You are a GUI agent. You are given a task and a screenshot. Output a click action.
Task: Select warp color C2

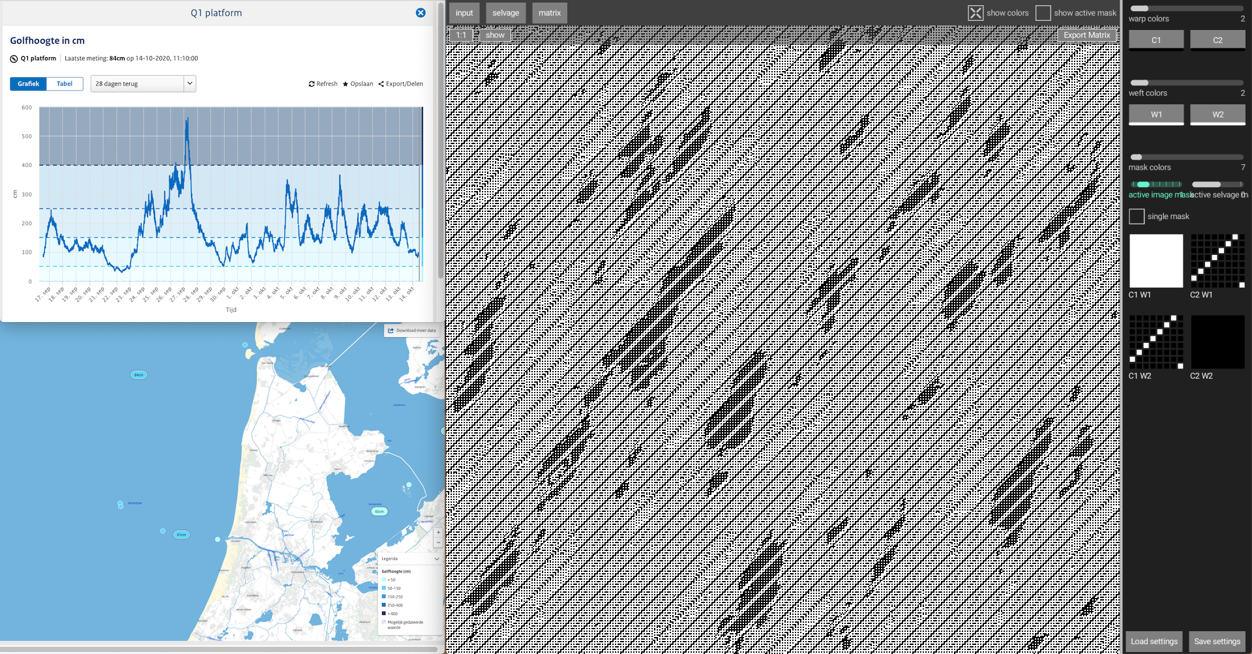click(x=1217, y=40)
